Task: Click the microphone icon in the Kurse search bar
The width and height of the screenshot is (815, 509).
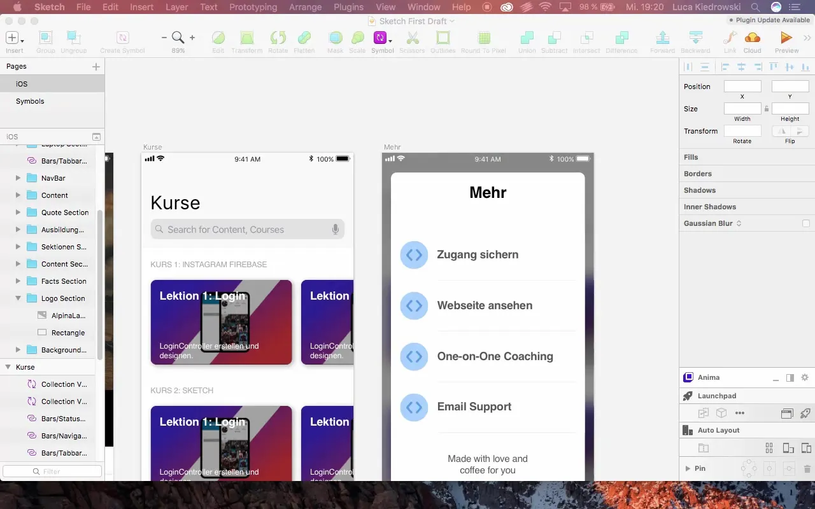Action: click(x=336, y=230)
